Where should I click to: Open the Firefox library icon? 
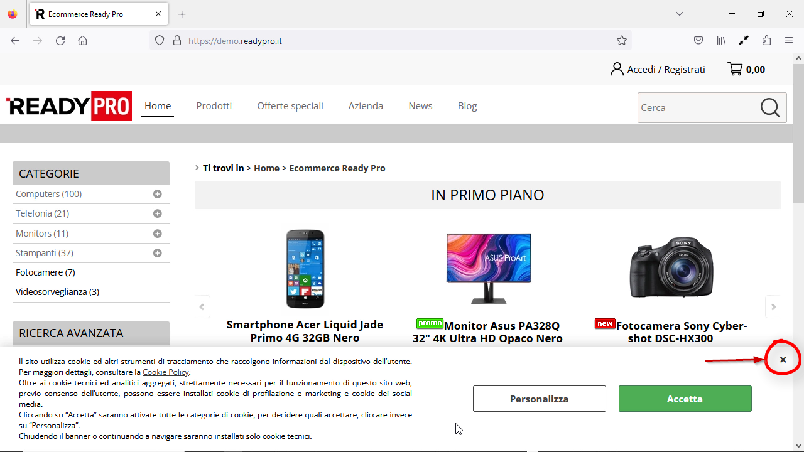721,41
